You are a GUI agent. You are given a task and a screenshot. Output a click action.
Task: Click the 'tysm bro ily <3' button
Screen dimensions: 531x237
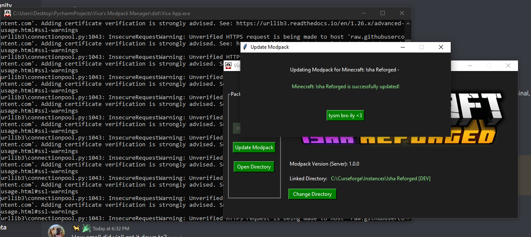coord(345,116)
